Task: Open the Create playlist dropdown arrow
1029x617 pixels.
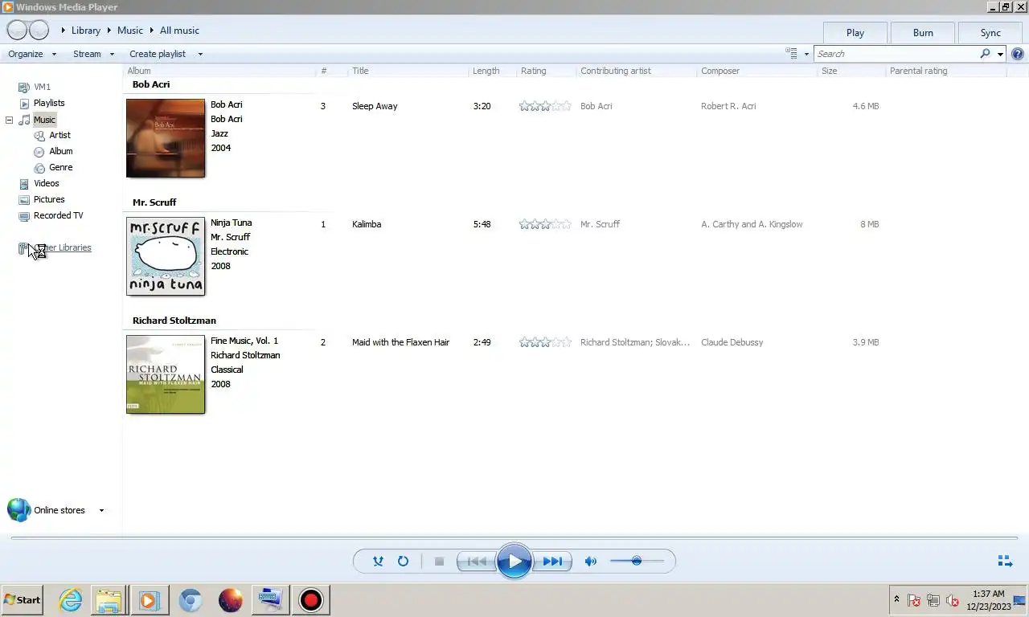Action: tap(200, 54)
